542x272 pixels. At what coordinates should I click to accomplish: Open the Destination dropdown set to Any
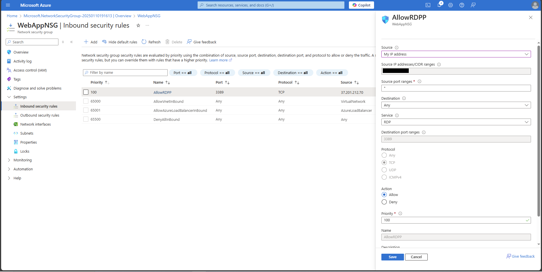pyautogui.click(x=456, y=105)
